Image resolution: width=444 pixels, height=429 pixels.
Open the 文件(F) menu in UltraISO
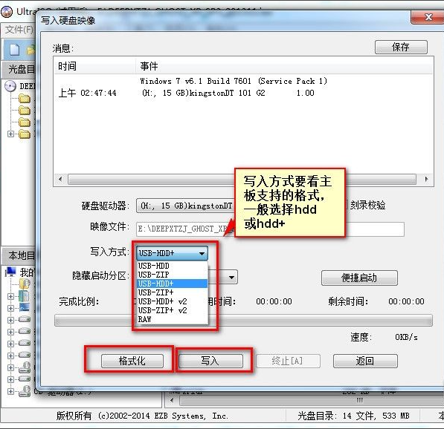point(19,29)
